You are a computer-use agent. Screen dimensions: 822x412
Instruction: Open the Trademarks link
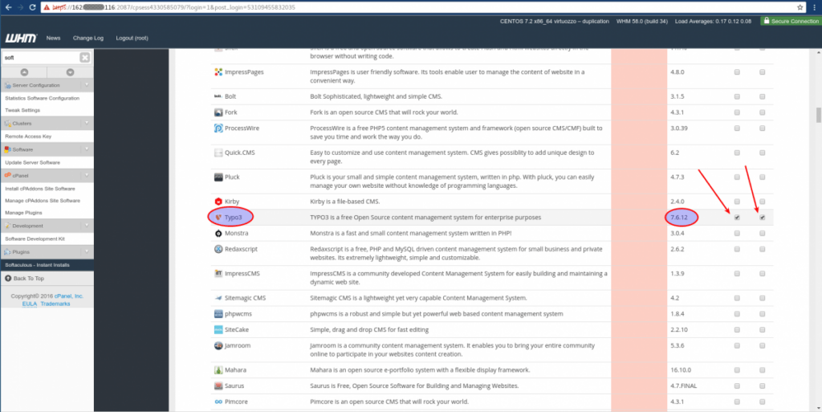(55, 304)
